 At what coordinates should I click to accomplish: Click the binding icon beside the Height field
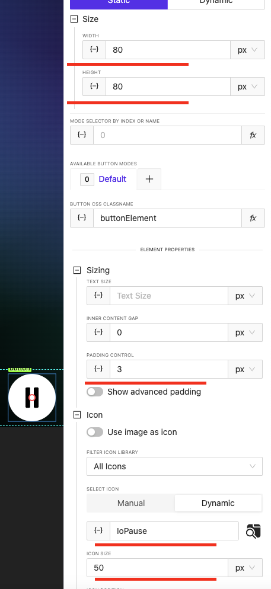[x=94, y=87]
